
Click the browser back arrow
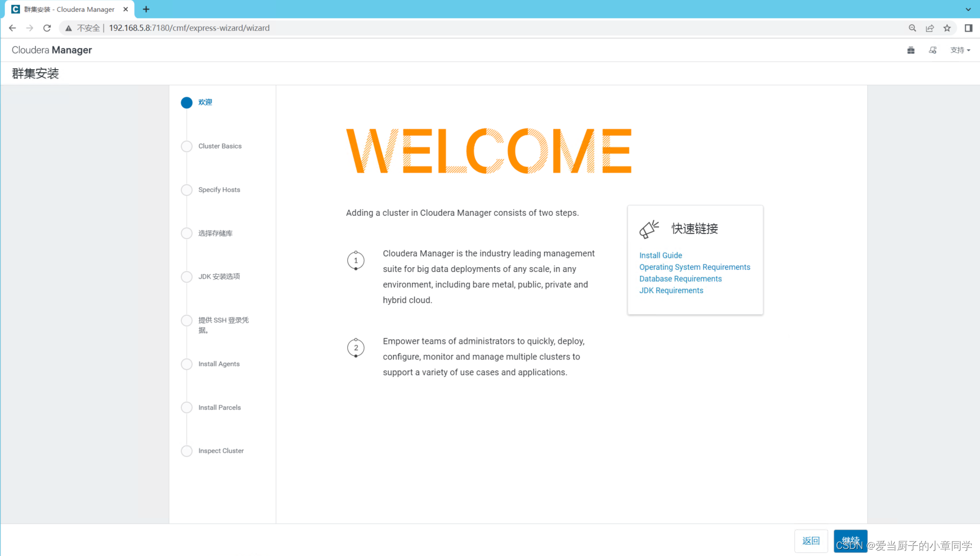[12, 28]
